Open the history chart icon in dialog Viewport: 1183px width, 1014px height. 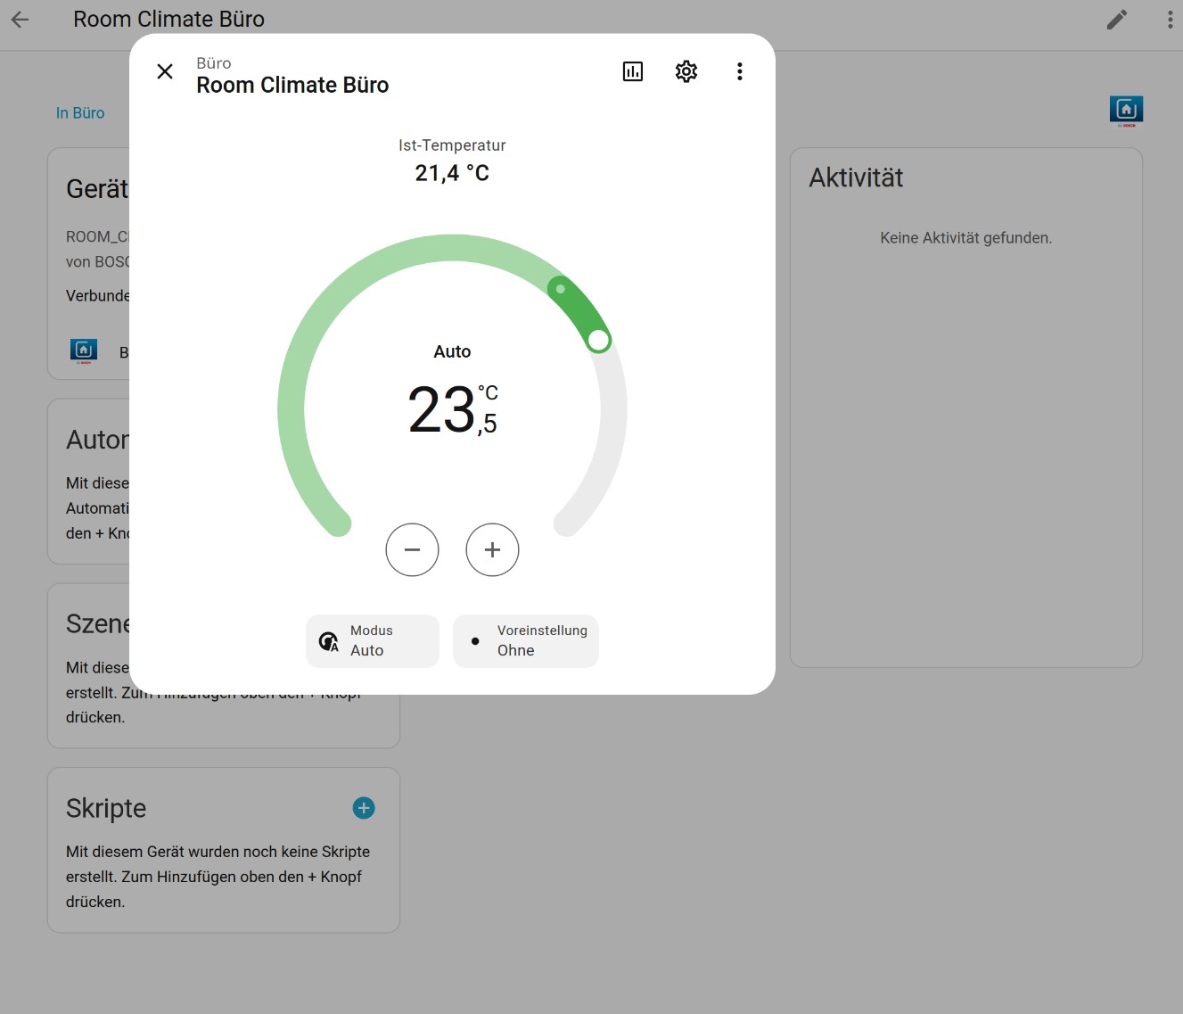click(x=633, y=71)
